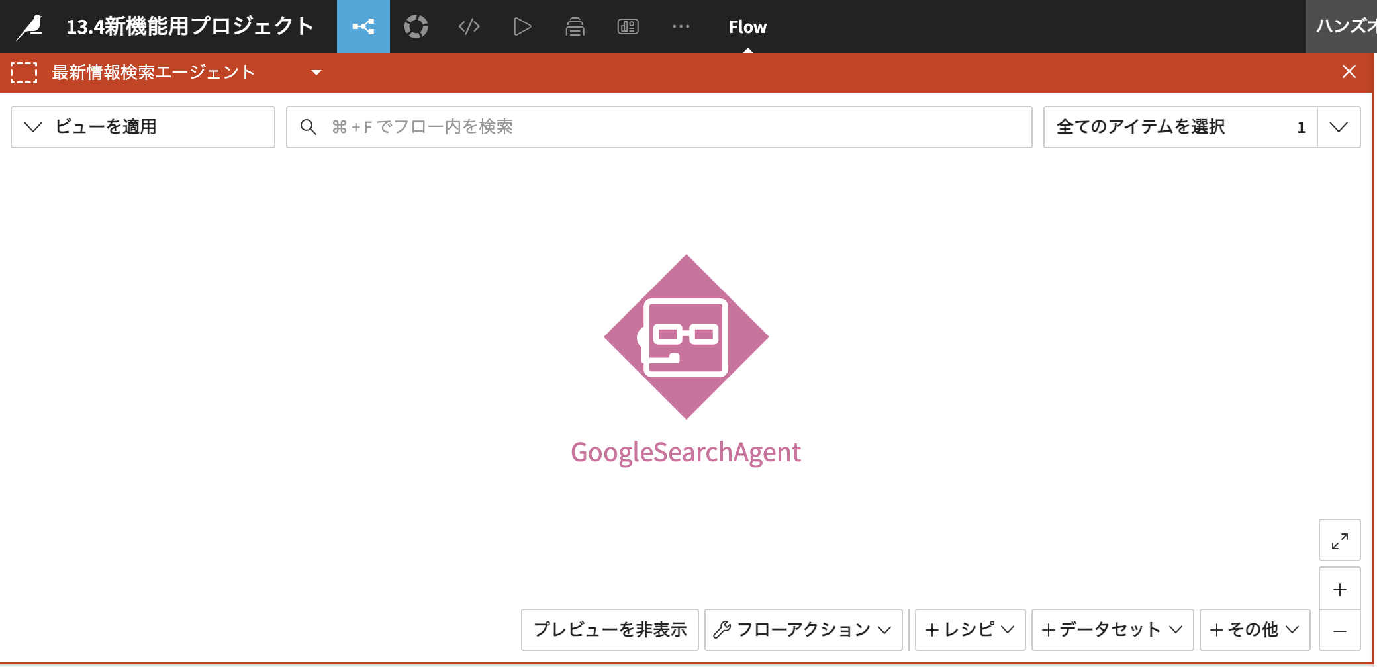The width and height of the screenshot is (1377, 667).
Task: Open arrow beside 全てのアイテムを選択
Action: [1339, 127]
